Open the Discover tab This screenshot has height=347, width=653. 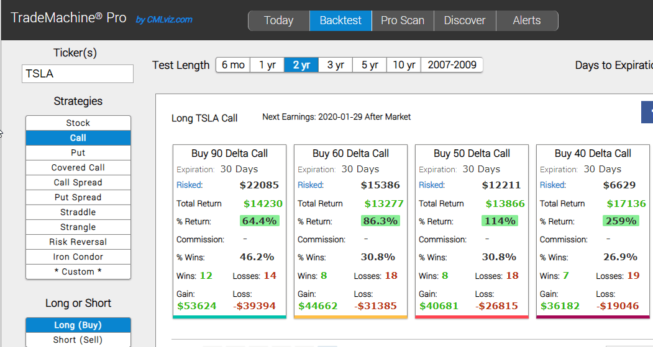coord(465,21)
